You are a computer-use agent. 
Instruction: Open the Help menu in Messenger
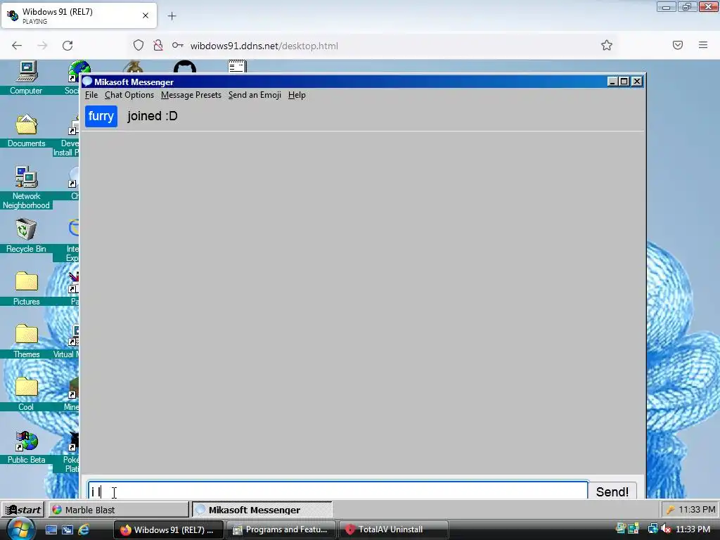click(x=297, y=95)
